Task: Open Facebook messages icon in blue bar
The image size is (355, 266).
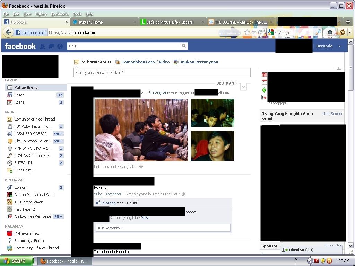Action: pos(51,46)
